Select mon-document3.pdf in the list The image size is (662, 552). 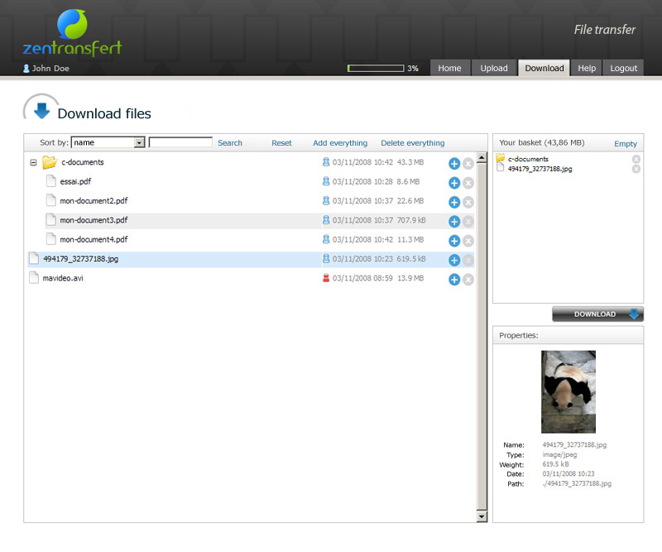coord(259,220)
